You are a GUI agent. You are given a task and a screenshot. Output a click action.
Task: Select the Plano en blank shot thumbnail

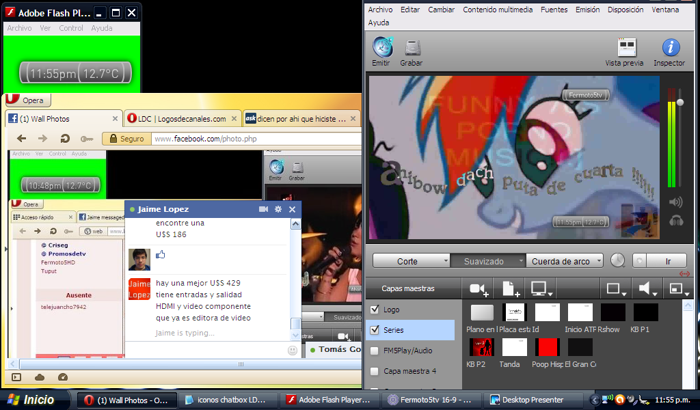point(482,312)
